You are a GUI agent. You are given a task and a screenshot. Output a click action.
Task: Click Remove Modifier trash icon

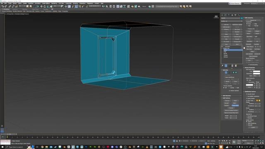coord(232,66)
